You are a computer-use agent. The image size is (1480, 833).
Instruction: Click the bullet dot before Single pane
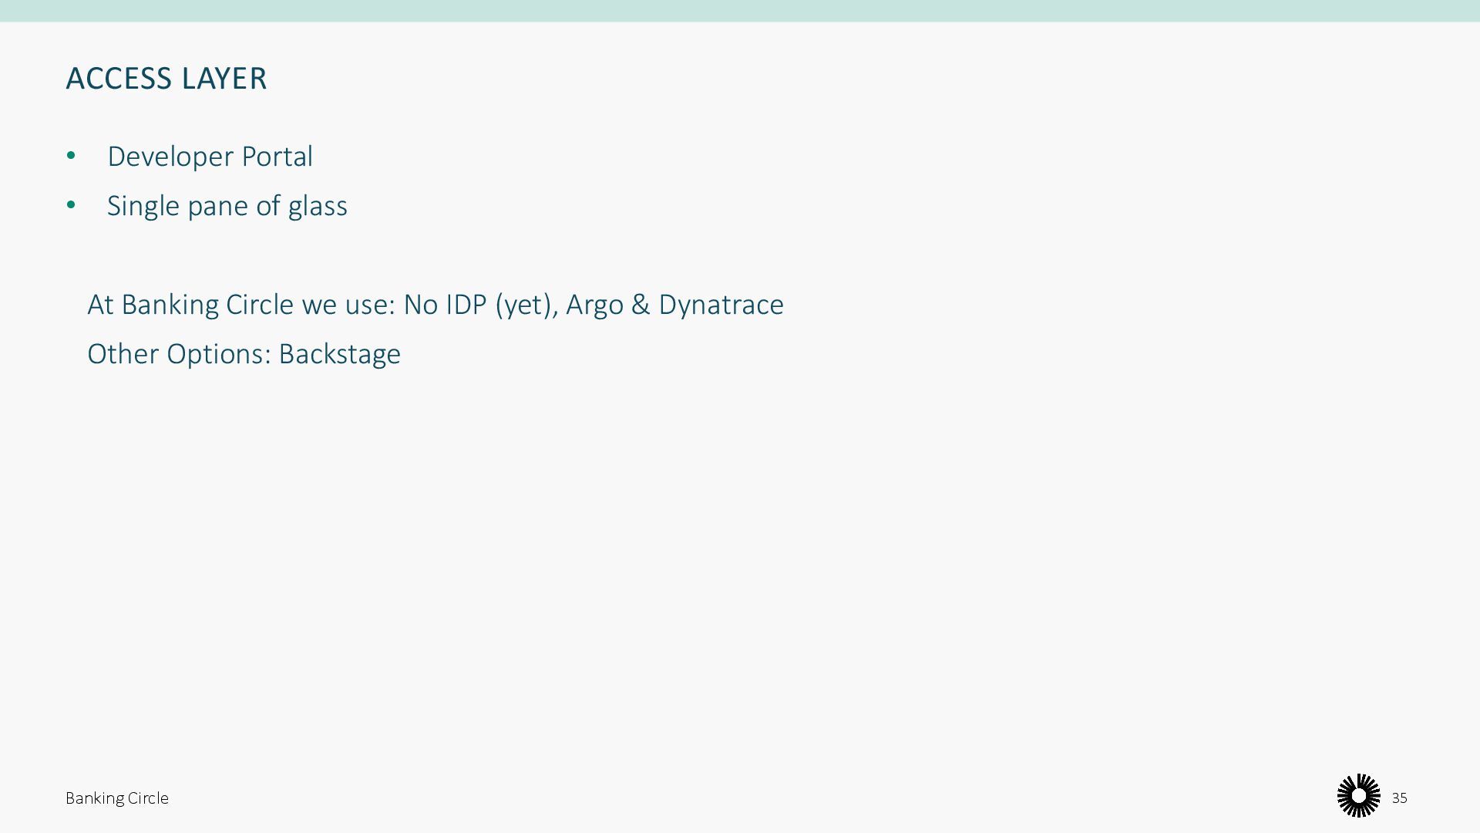pos(71,205)
